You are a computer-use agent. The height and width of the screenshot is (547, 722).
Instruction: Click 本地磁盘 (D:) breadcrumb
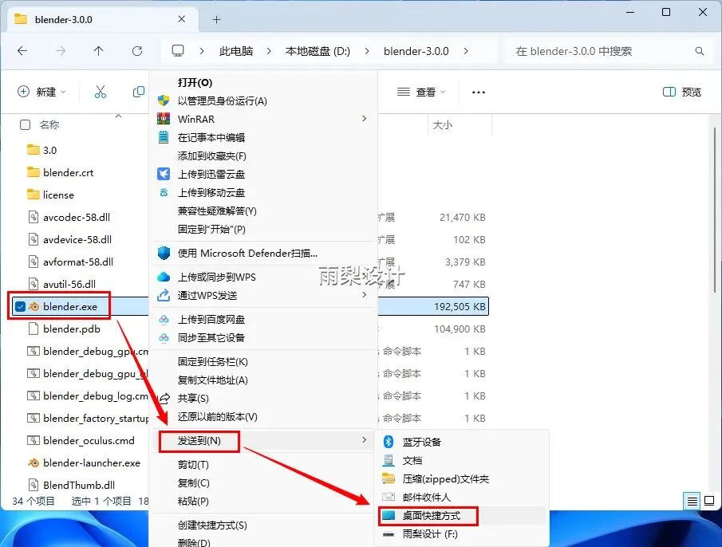click(x=318, y=51)
